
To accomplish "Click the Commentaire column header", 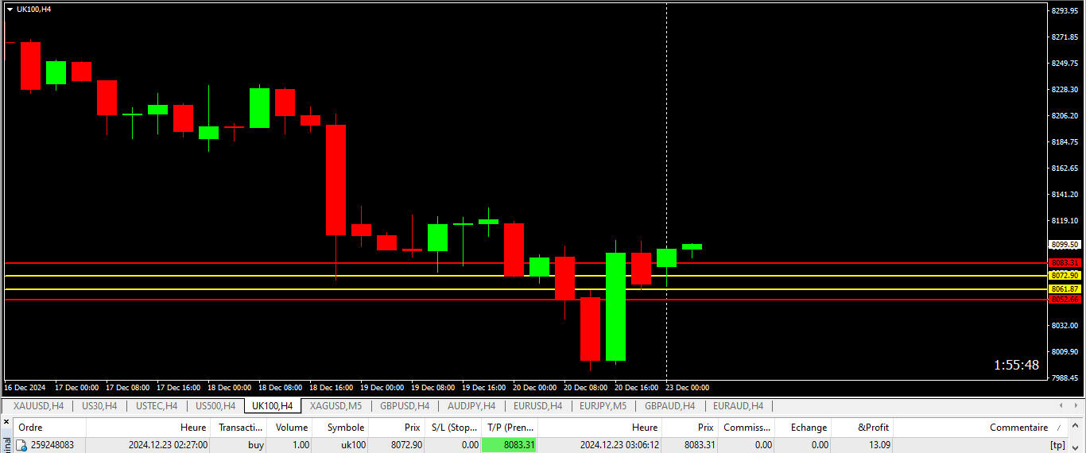I will [1018, 428].
